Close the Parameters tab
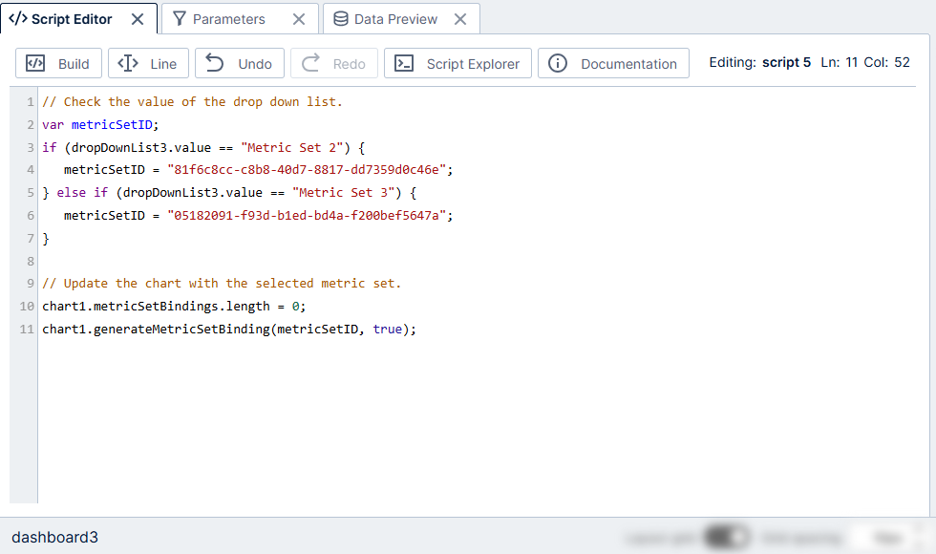 pos(299,19)
